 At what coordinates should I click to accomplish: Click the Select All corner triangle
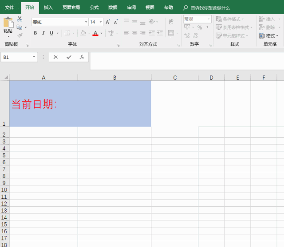tap(6, 77)
